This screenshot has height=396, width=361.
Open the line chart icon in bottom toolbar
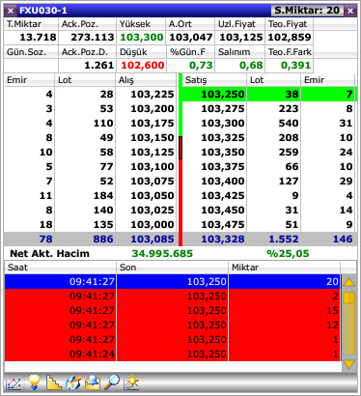tap(14, 382)
